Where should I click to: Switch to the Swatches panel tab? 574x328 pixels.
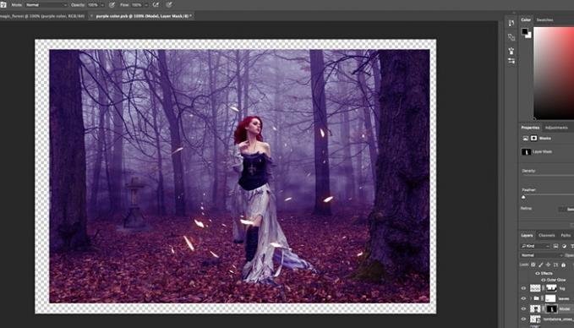(x=544, y=19)
